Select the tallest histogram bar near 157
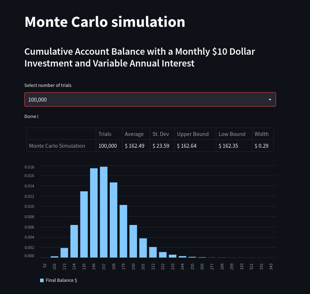Screen dimensions: 310x294 point(104,211)
